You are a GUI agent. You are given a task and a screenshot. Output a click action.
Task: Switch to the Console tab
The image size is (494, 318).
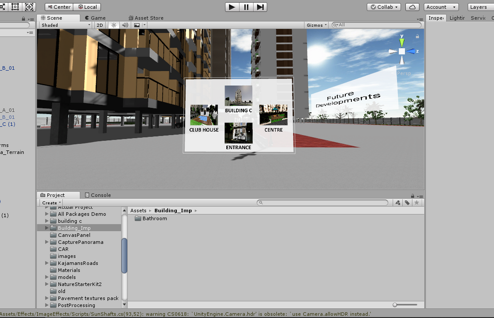[x=98, y=195]
